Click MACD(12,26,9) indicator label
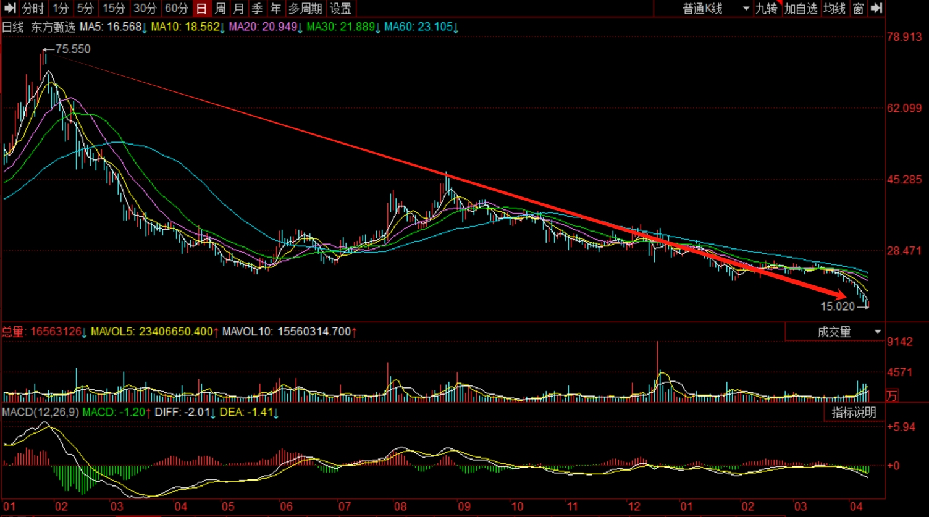The height and width of the screenshot is (517, 929). (40, 412)
